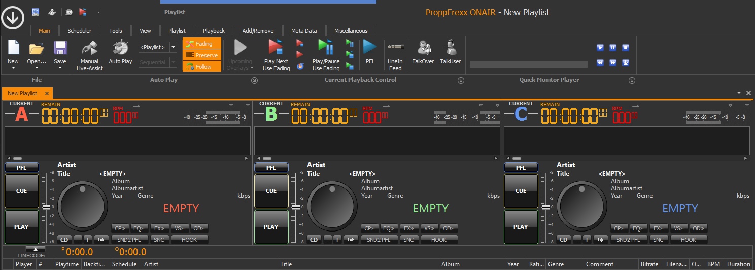Click the TalkUser icon
Screen dimensions: 755x270
(450, 48)
